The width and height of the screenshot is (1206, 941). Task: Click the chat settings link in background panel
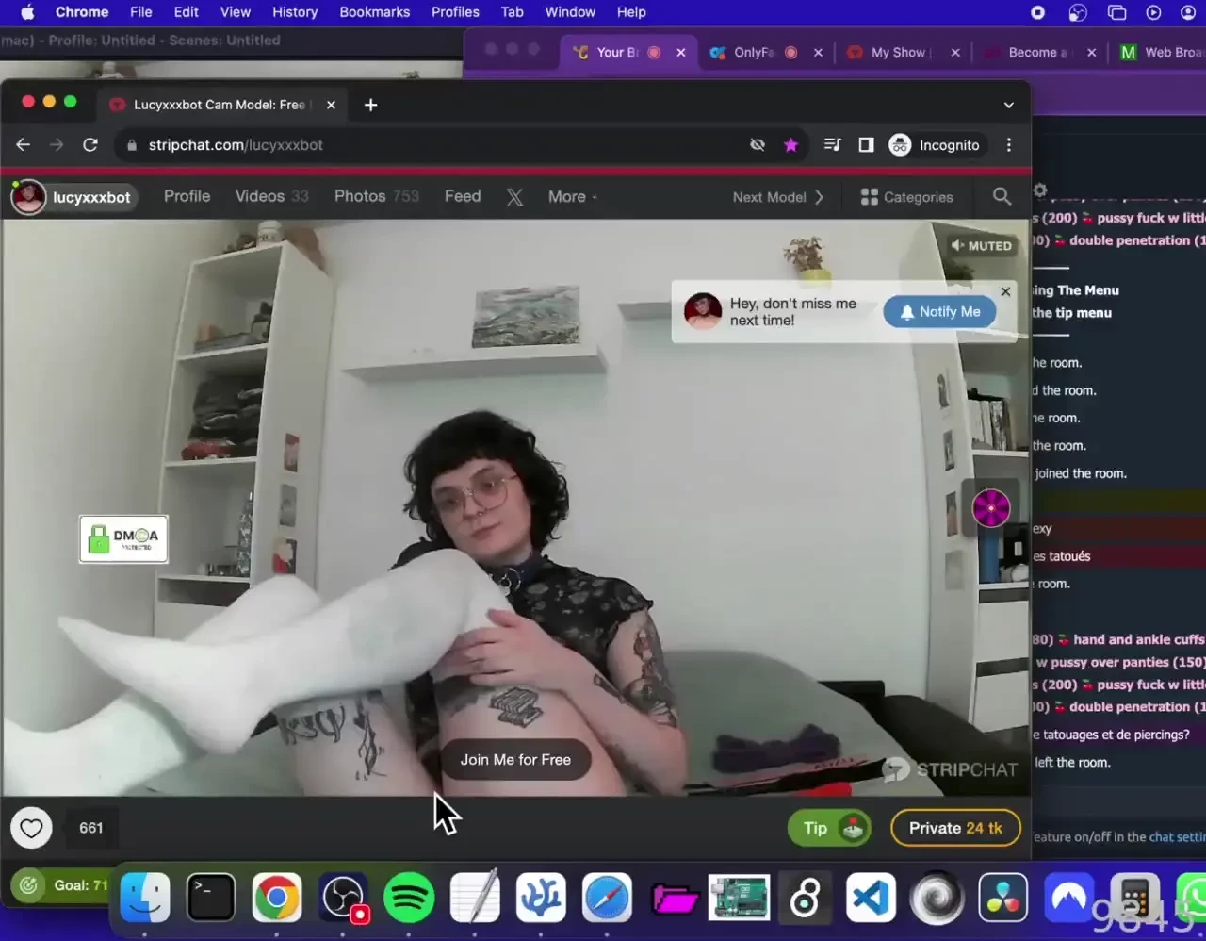(1177, 836)
